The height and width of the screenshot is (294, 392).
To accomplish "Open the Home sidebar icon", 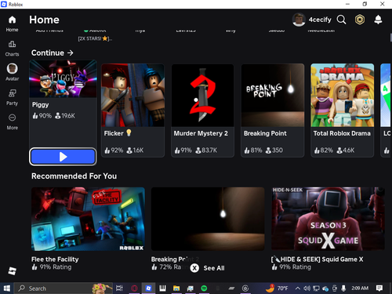I will click(12, 20).
